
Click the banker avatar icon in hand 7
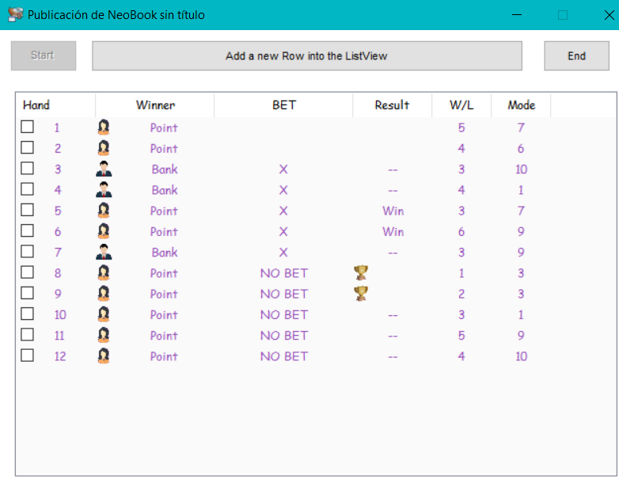pos(104,252)
